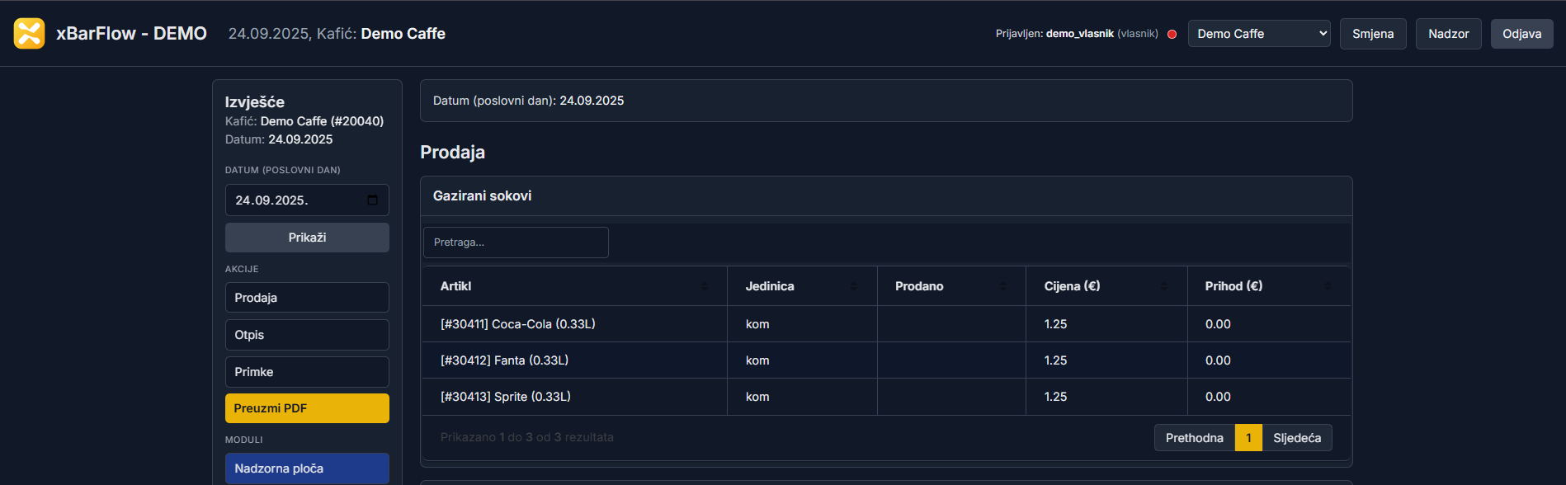Click the red status indicator dot
Screen dimensions: 1566x485
coord(1172,34)
